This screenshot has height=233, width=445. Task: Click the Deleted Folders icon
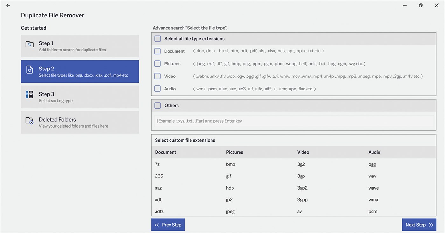tap(30, 121)
